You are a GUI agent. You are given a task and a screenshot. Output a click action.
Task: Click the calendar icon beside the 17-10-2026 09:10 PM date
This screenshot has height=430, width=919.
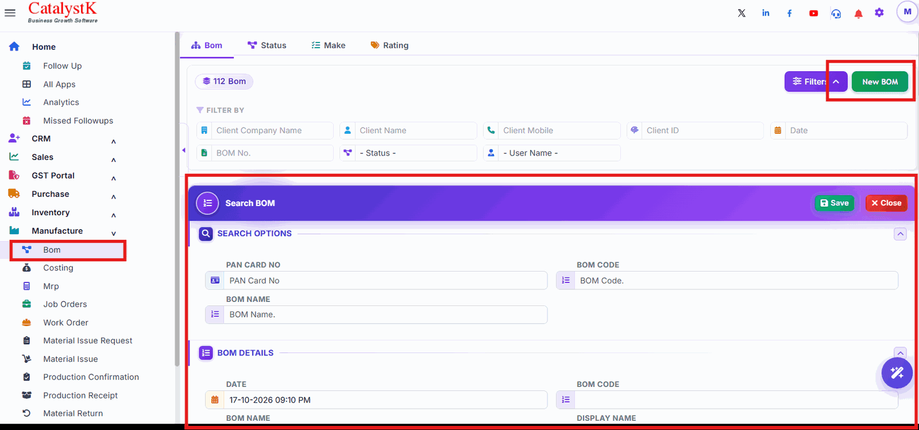tap(215, 400)
